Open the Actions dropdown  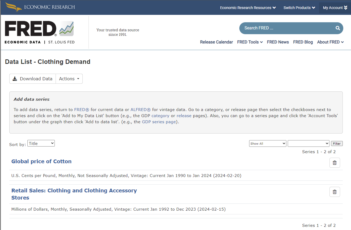click(x=69, y=79)
